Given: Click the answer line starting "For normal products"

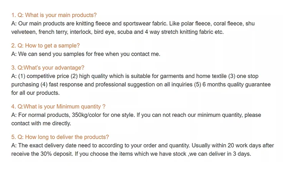Looking at the screenshot, I should point(136,115).
